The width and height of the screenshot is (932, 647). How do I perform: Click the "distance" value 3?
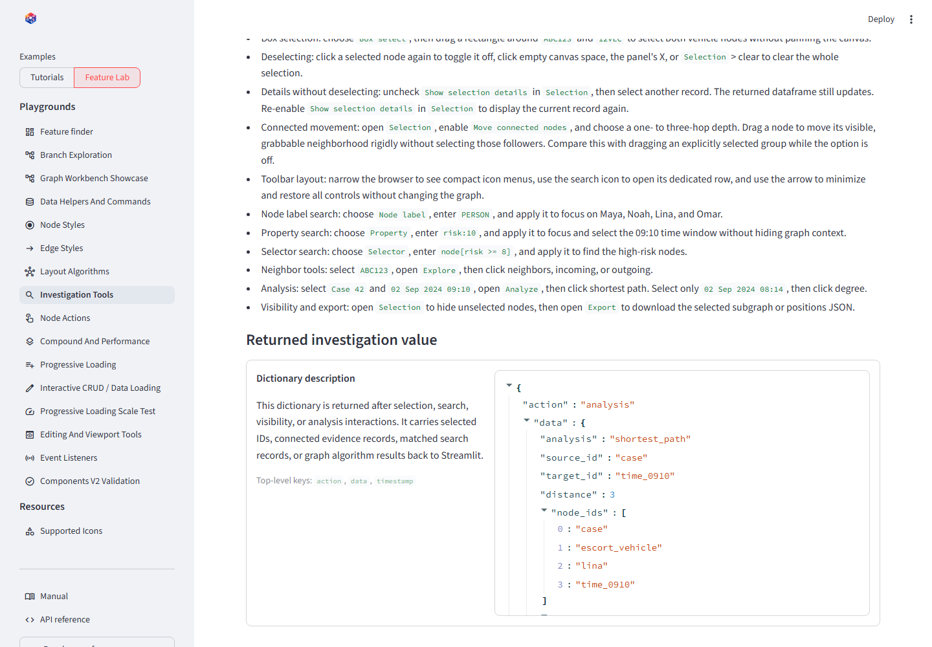(x=612, y=495)
